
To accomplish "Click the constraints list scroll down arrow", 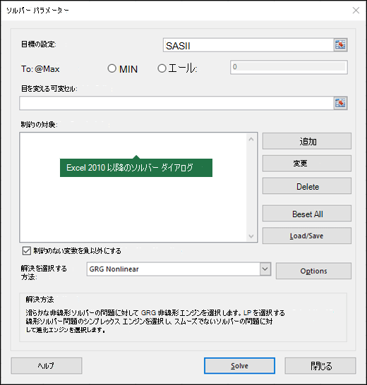I will pyautogui.click(x=251, y=236).
